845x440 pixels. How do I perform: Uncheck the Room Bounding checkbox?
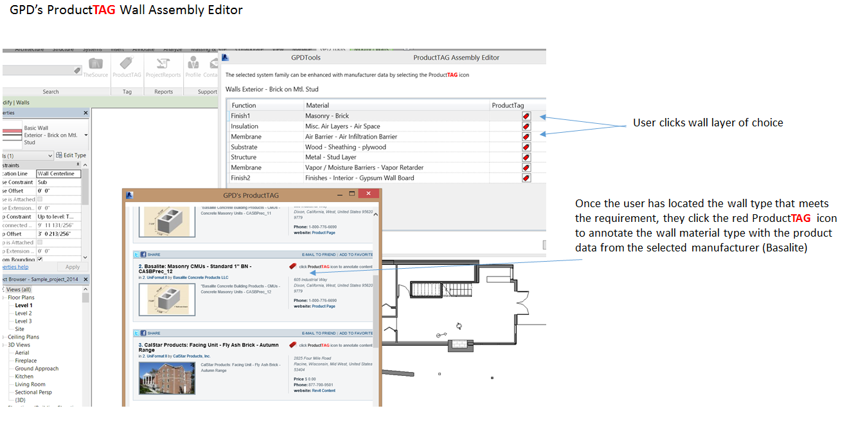coord(40,259)
